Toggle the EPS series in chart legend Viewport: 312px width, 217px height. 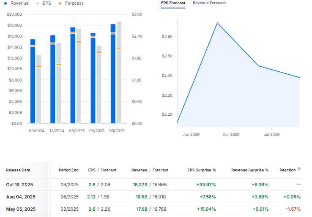[44, 3]
